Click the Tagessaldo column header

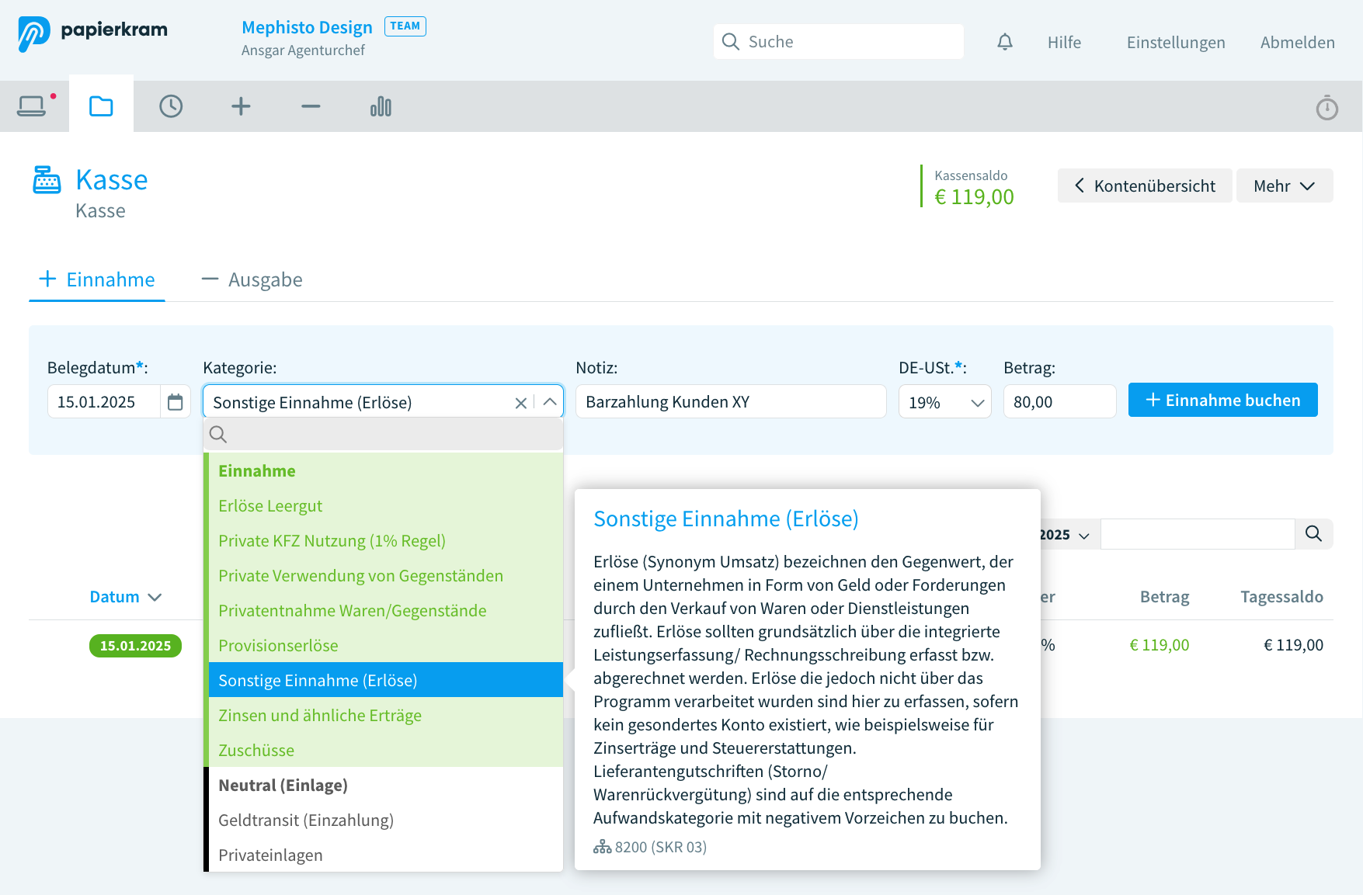click(1281, 597)
